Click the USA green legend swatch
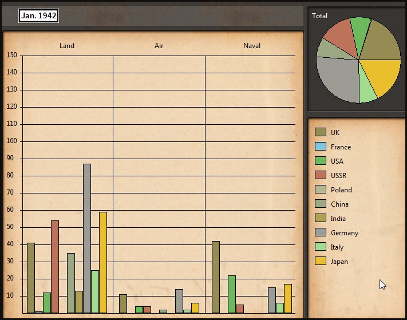This screenshot has height=320, width=407. [x=321, y=161]
